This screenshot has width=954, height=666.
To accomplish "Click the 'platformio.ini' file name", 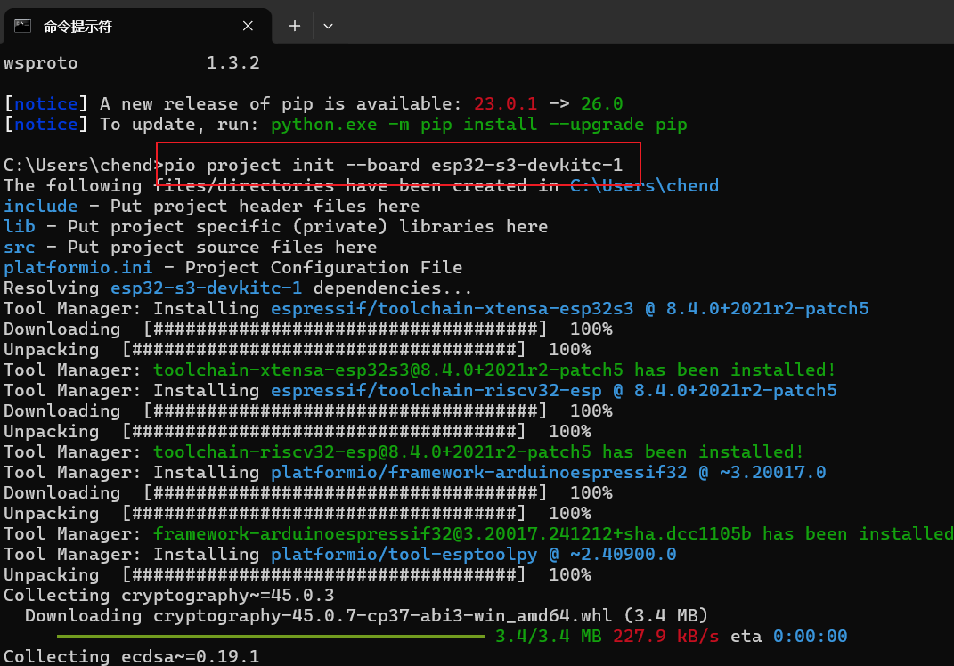I will 77,268.
